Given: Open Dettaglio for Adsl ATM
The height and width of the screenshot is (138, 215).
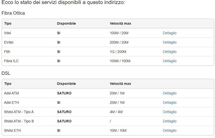Looking at the screenshot, I should click(x=170, y=93).
